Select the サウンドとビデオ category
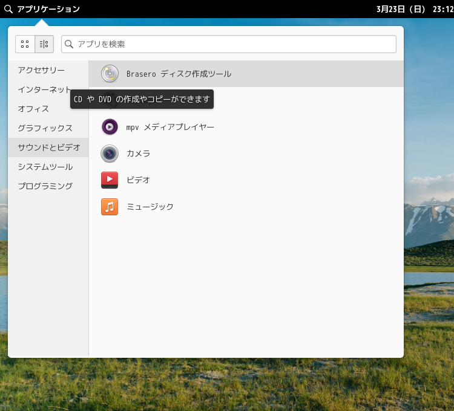Viewport: 454px width, 411px height. coord(48,147)
